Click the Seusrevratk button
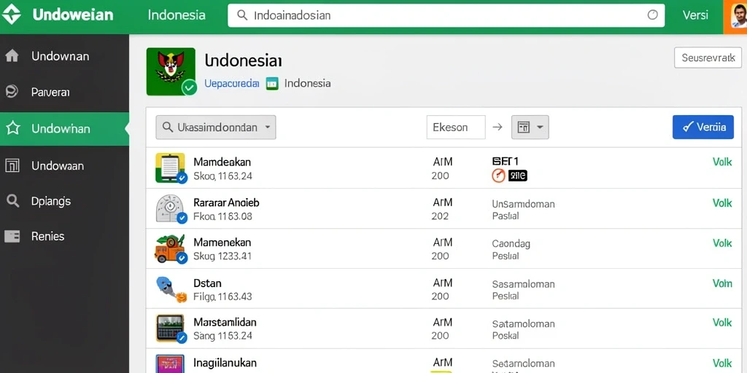This screenshot has height=373, width=747. pyautogui.click(x=708, y=58)
